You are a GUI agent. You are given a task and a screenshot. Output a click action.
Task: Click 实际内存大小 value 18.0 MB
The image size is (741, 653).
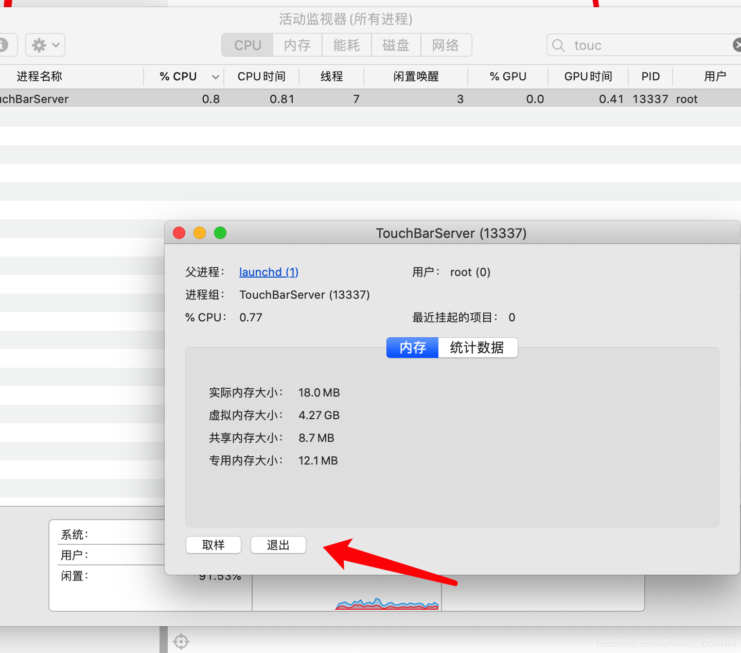(319, 392)
